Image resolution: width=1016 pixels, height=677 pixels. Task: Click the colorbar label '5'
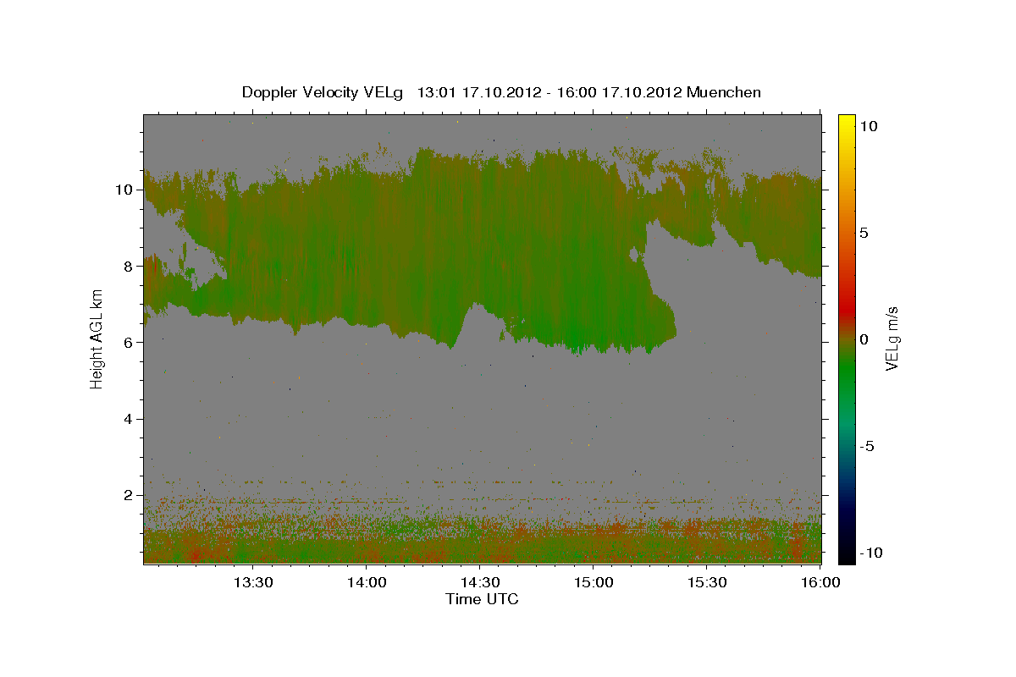point(864,232)
